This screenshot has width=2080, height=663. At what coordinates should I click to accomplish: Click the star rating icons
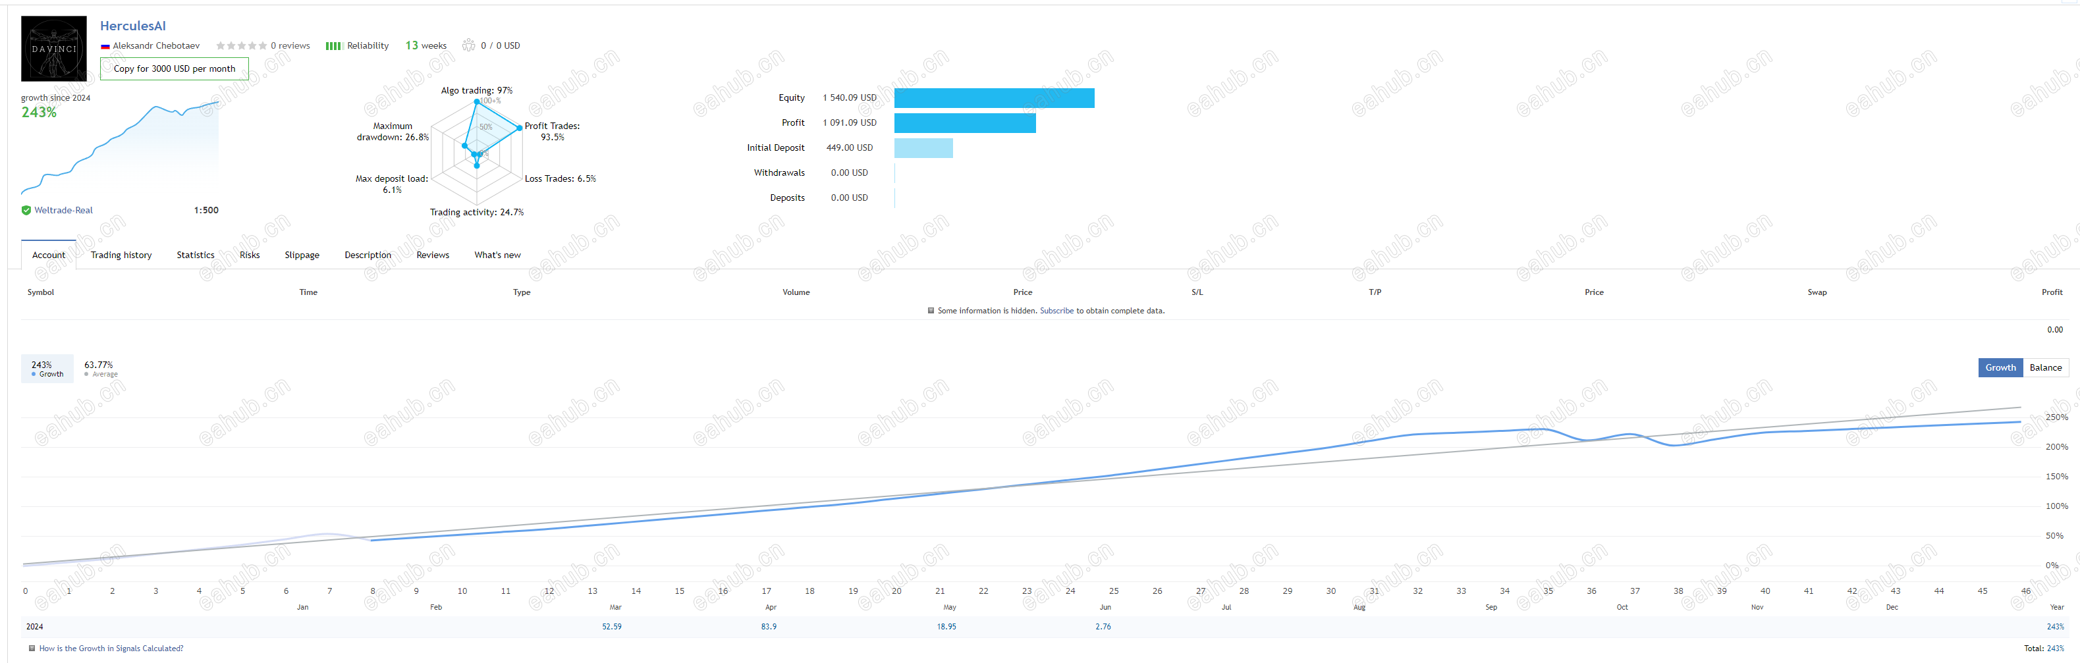[x=242, y=46]
